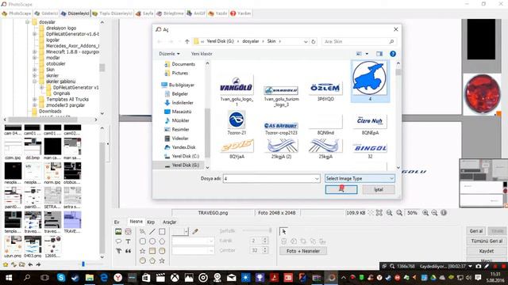Viewport: 508px width, 285px height.
Task: Refresh the Skin folder path
Action: tap(314, 41)
